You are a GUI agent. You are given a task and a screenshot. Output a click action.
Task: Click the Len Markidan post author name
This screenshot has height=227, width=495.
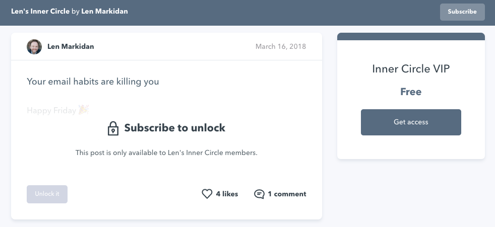point(71,47)
